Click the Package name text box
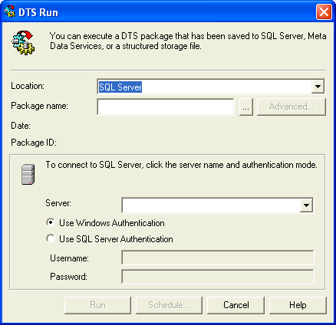 point(166,107)
